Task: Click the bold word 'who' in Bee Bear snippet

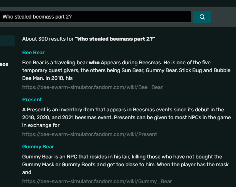Action: (94, 62)
